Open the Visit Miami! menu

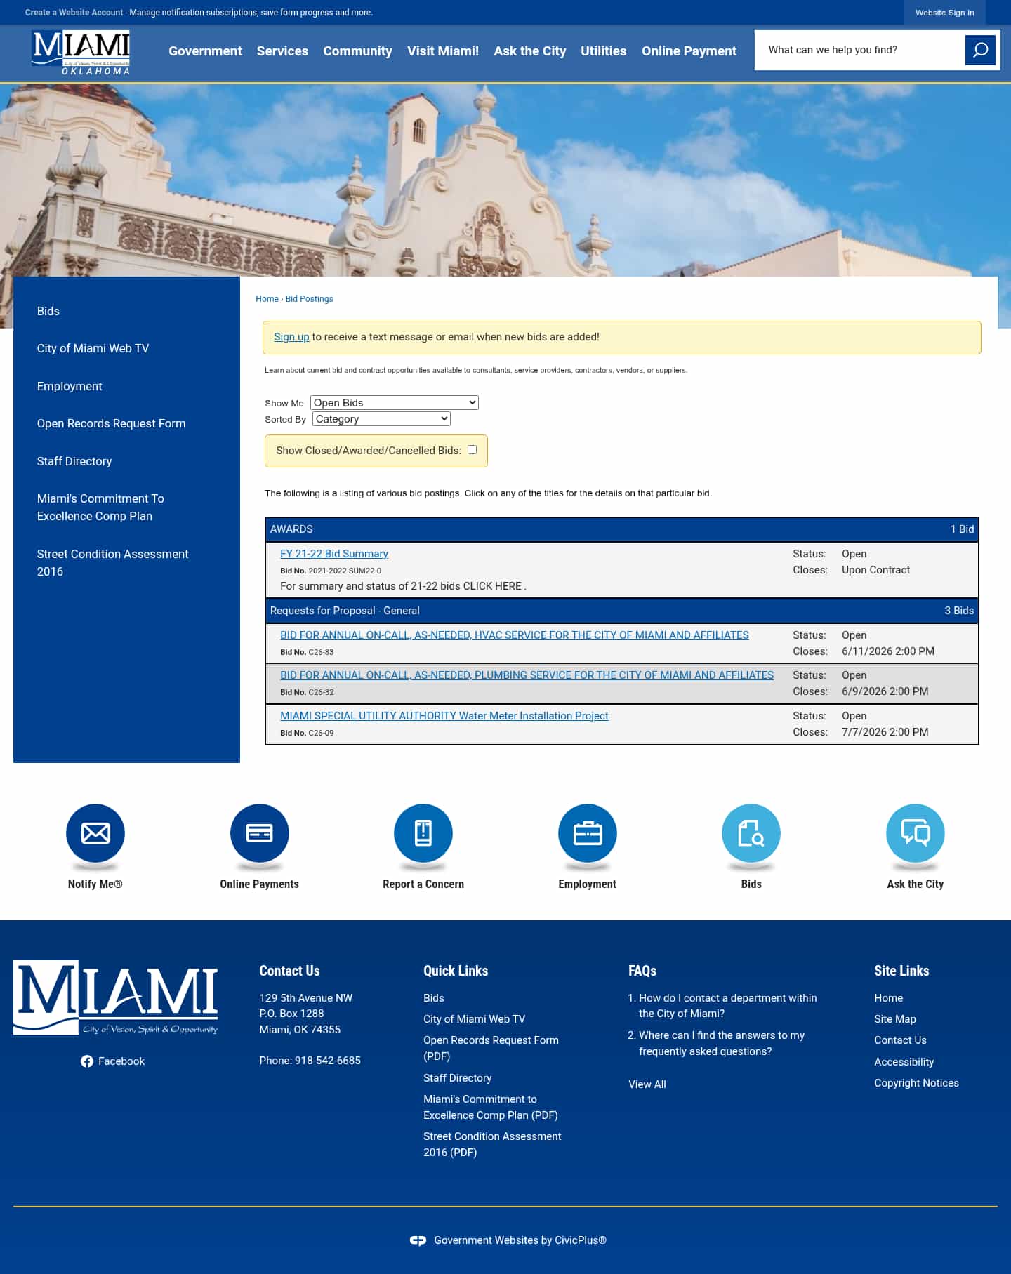[443, 51]
